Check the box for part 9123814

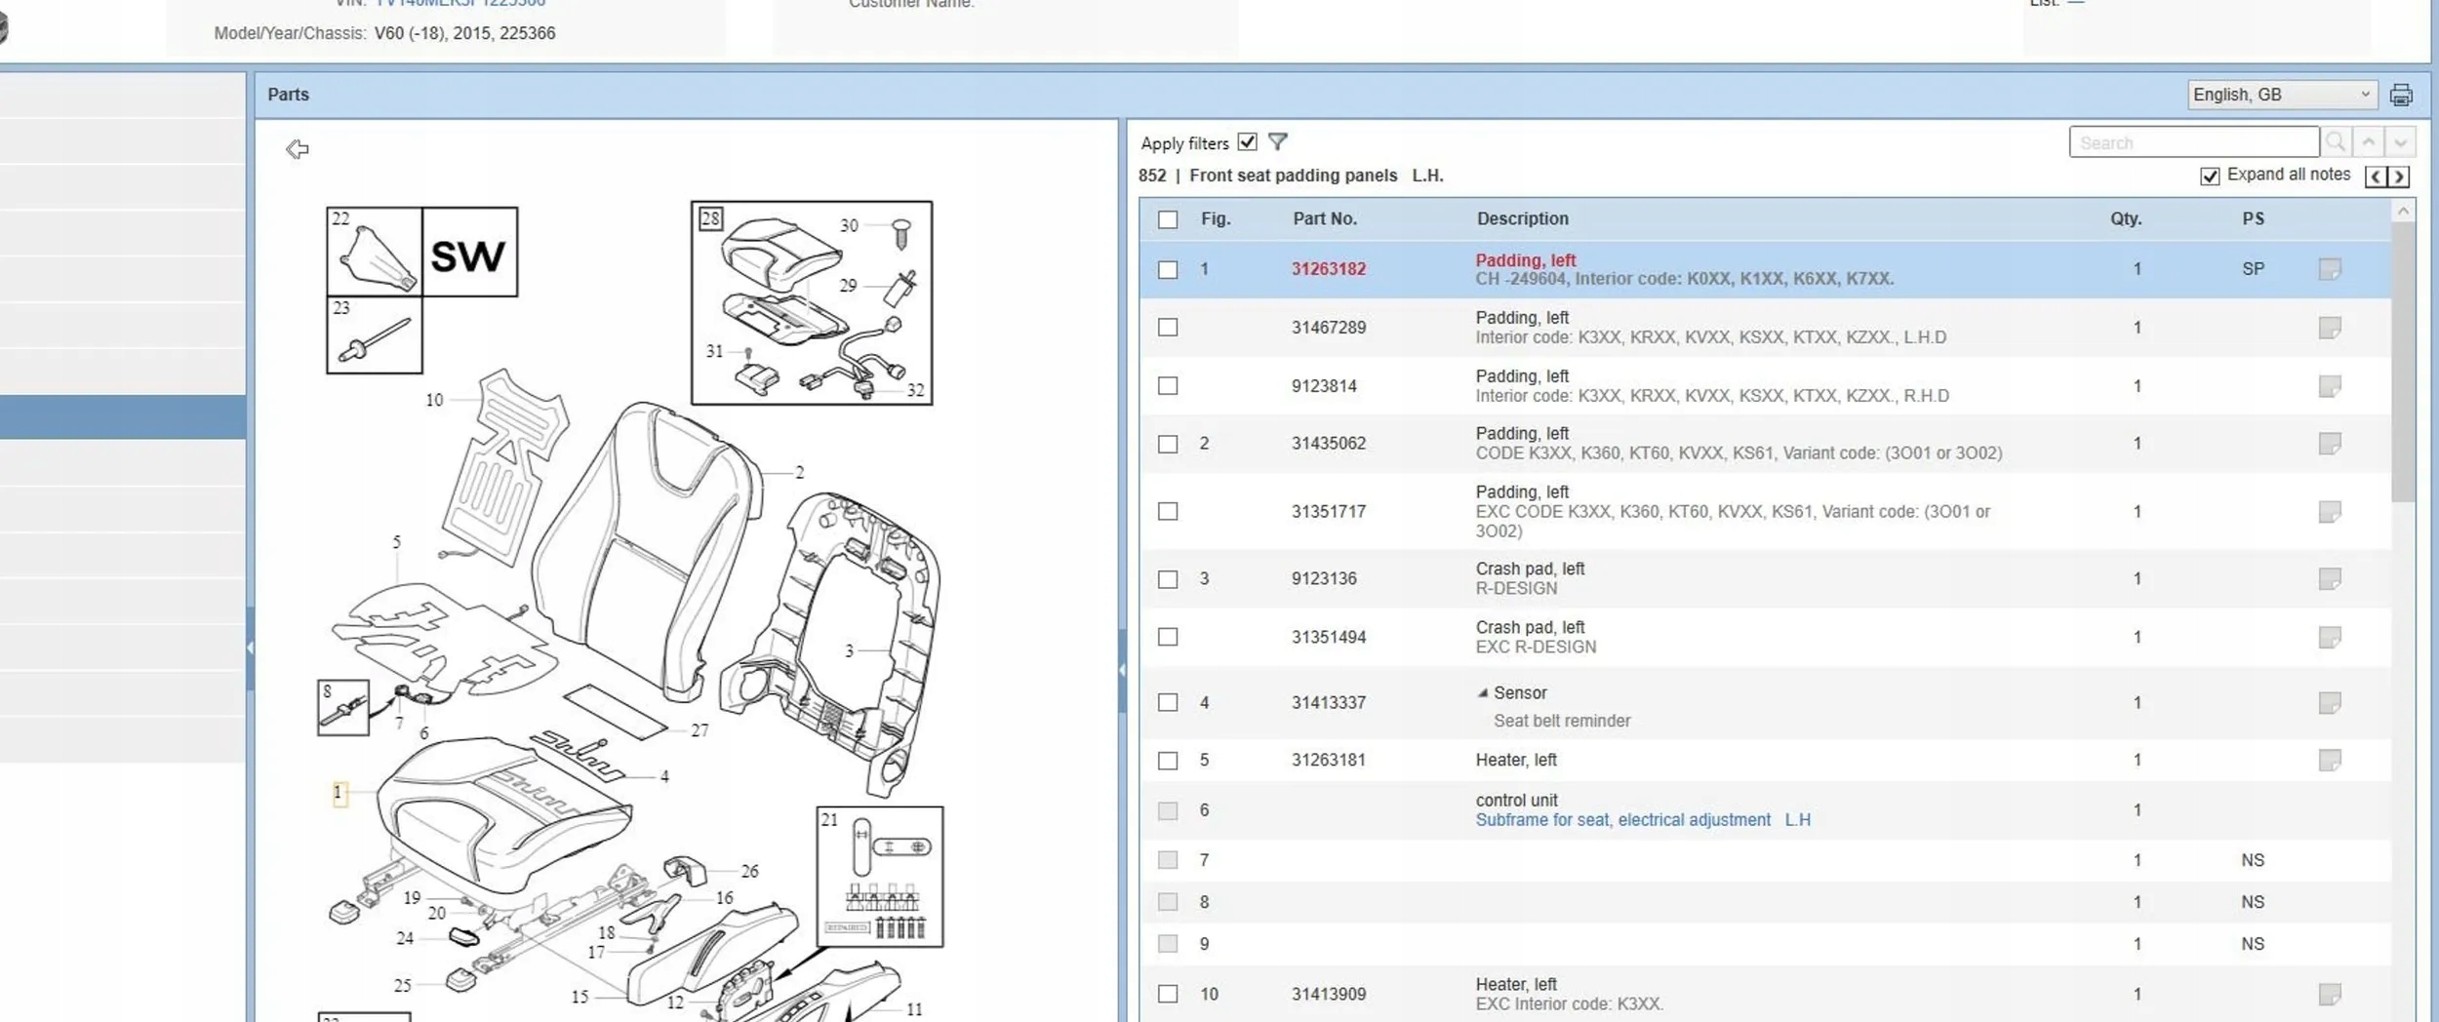click(x=1168, y=386)
